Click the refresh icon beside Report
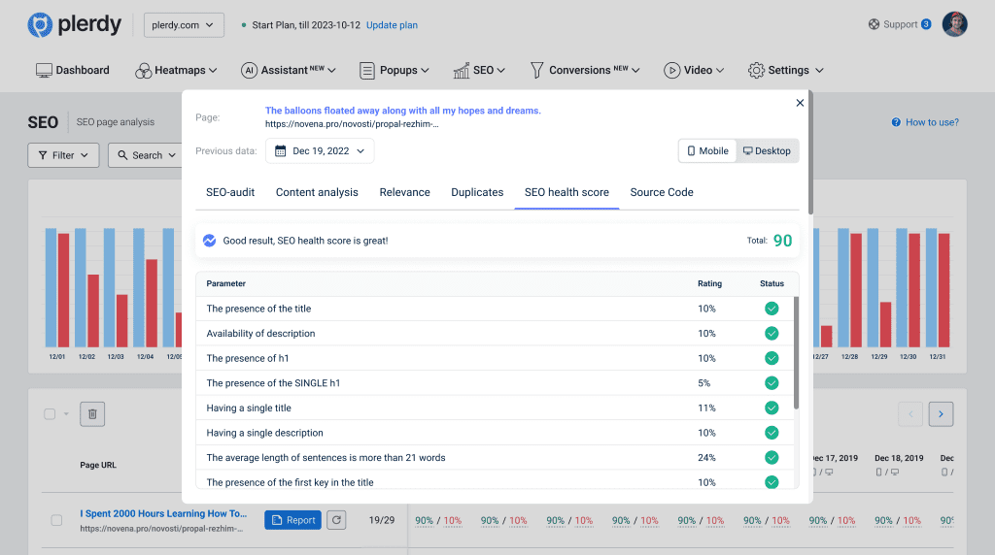Viewport: 995px width, 555px height. click(336, 520)
